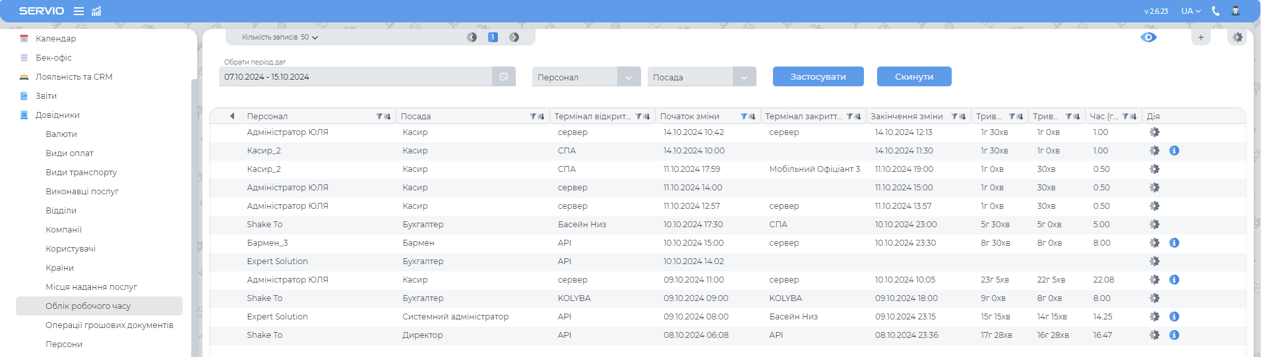Click the phone icon in top bar

click(x=1215, y=11)
